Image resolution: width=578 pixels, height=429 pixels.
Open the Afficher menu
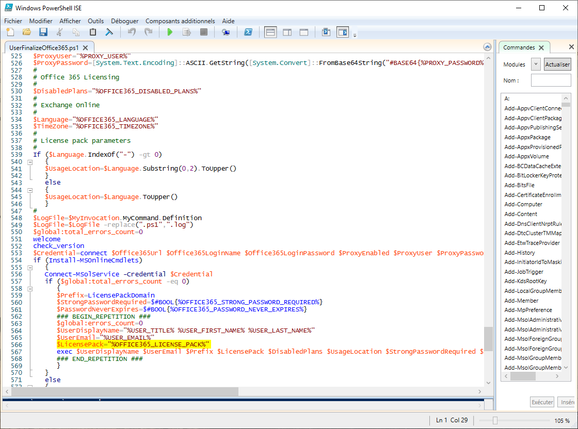pos(70,21)
